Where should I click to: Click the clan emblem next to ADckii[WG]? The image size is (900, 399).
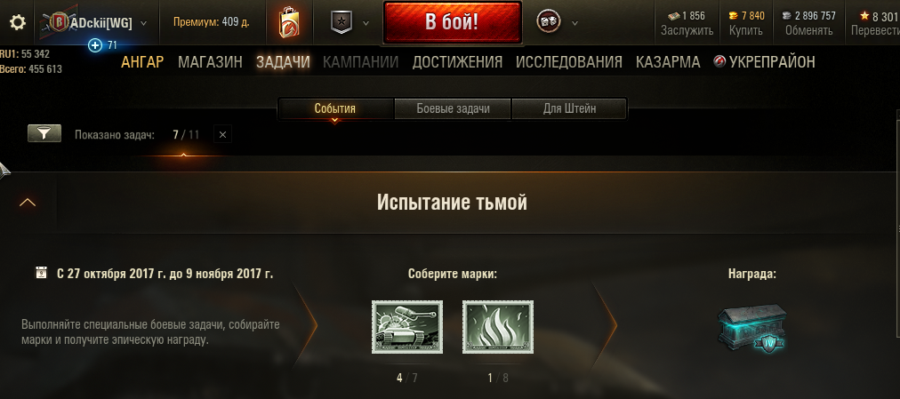[59, 22]
